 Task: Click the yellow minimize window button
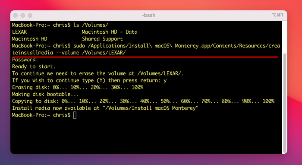point(23,16)
